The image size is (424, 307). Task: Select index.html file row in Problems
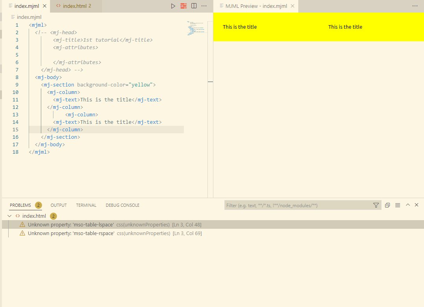click(x=213, y=216)
